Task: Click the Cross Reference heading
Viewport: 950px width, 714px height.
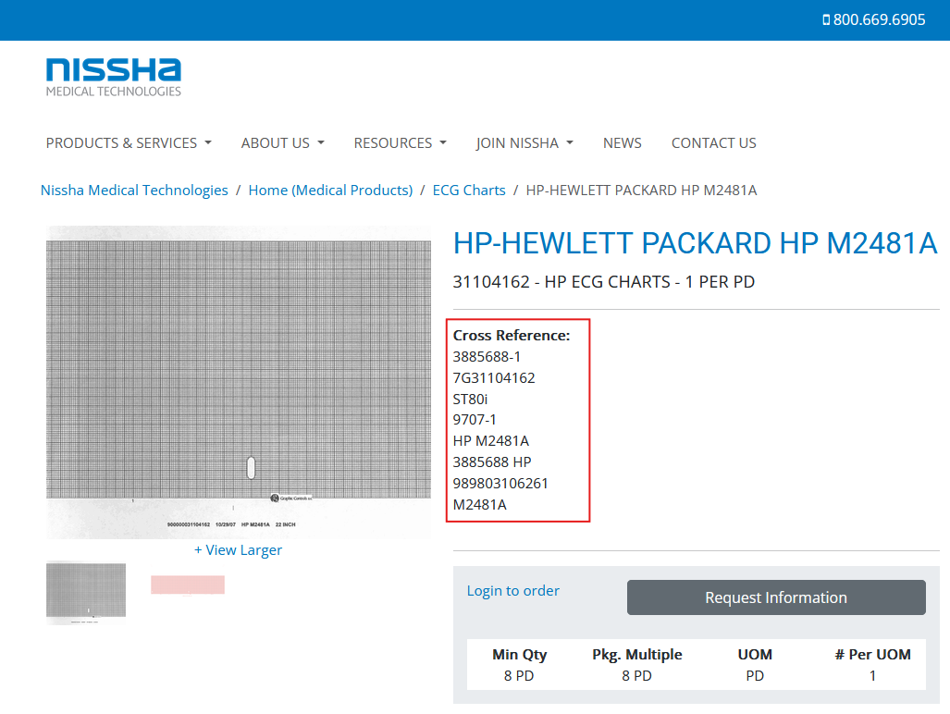Action: 512,336
